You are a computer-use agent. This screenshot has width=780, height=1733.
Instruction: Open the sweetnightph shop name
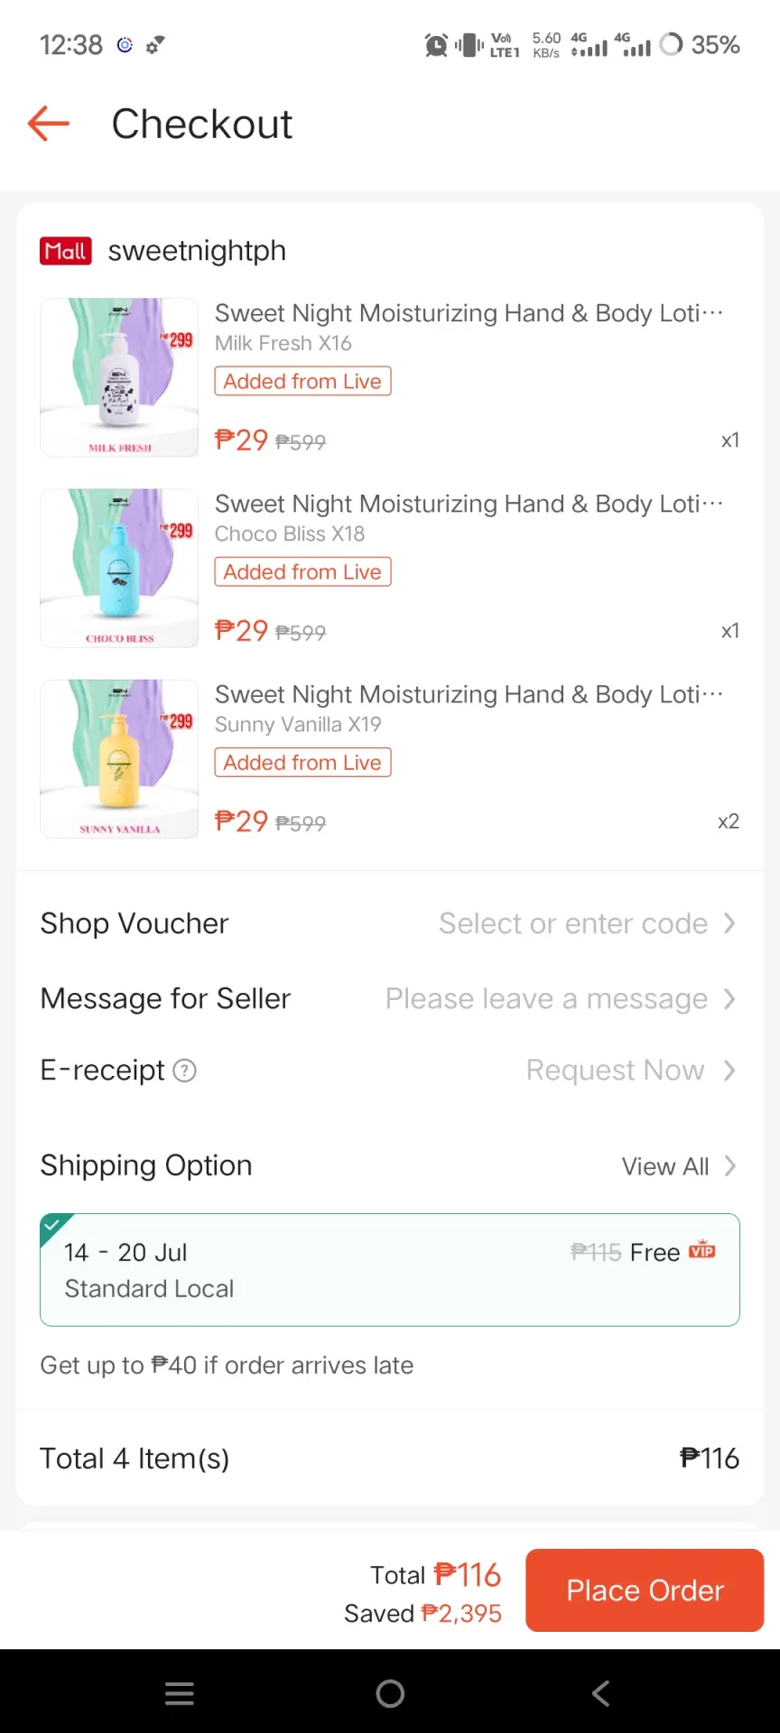(x=197, y=251)
